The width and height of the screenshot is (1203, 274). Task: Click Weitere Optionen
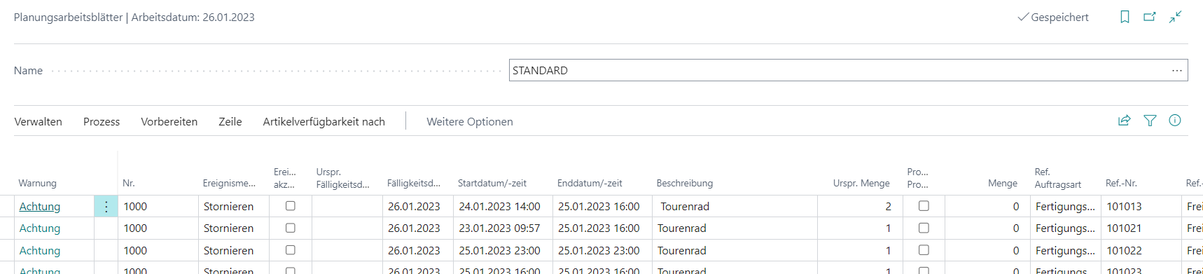tap(470, 122)
